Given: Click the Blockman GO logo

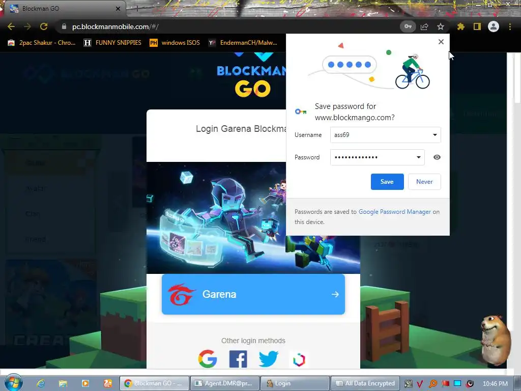Looking at the screenshot, I should pos(251,75).
